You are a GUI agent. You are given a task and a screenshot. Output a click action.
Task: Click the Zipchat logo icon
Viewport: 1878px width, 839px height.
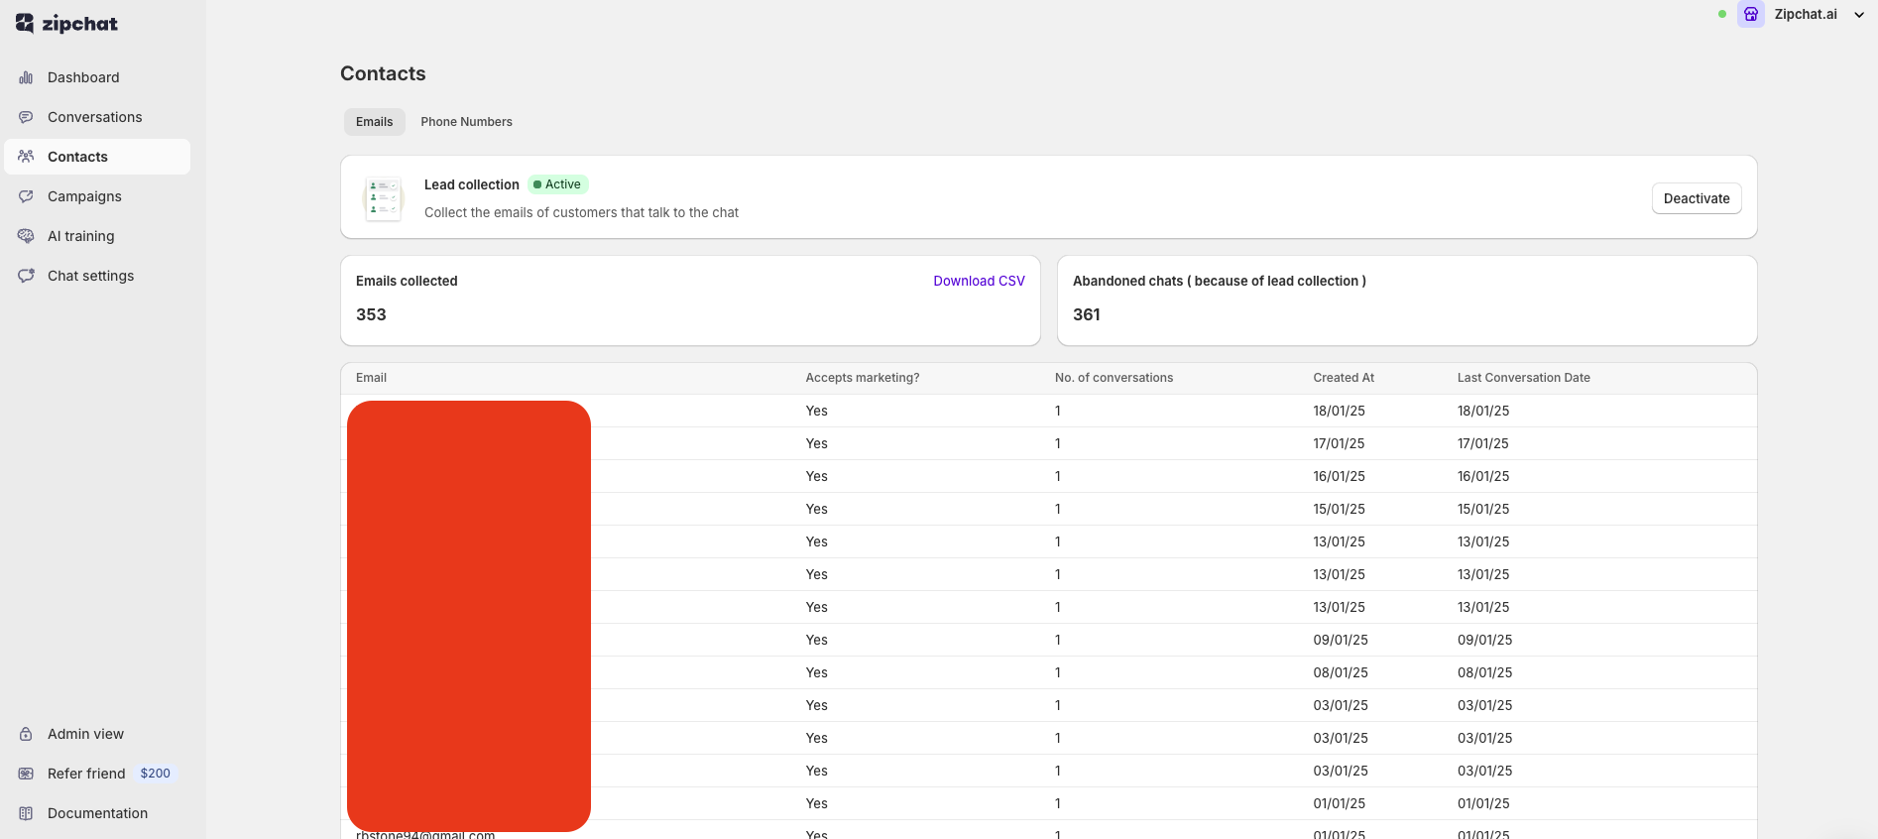point(25,24)
